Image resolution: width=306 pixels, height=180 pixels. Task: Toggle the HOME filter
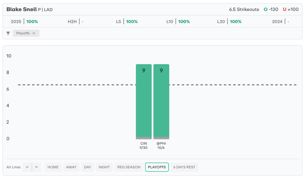(x=53, y=167)
